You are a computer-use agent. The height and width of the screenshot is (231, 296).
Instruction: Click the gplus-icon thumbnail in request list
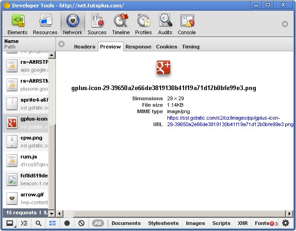point(12,123)
